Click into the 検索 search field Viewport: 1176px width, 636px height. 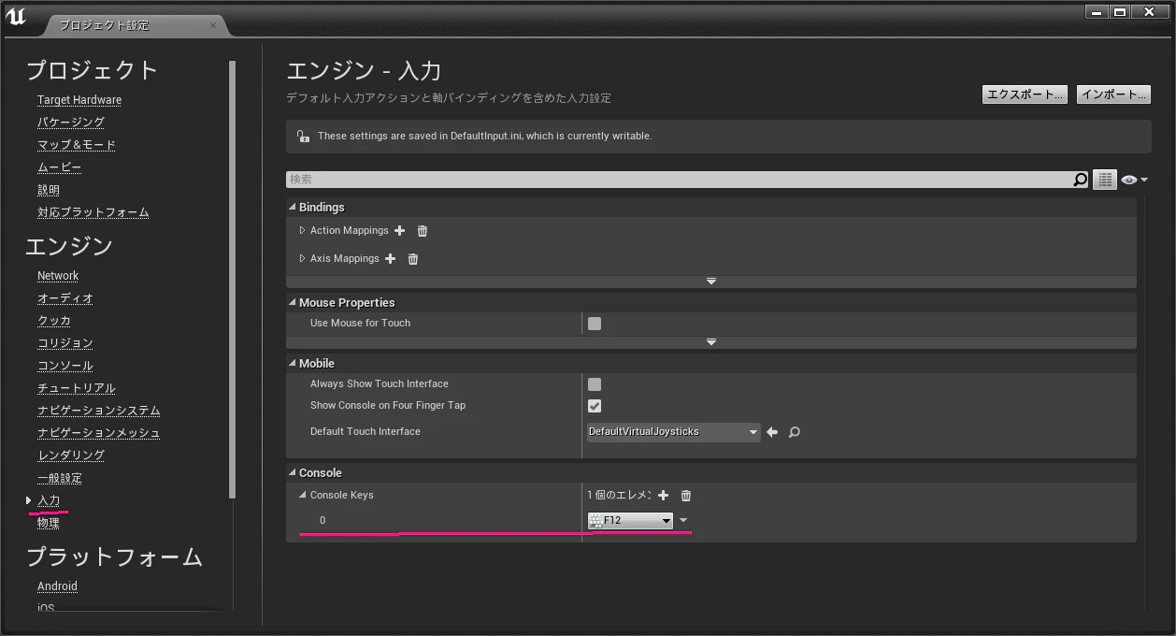679,180
